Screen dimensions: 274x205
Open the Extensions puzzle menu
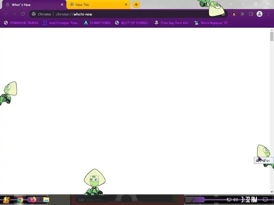(242, 14)
